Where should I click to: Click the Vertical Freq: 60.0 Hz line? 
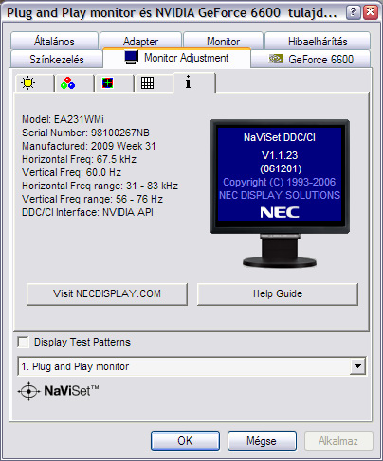click(71, 172)
